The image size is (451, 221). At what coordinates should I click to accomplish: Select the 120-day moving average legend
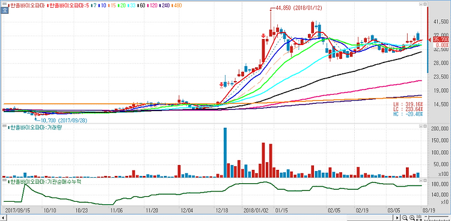click(x=152, y=5)
